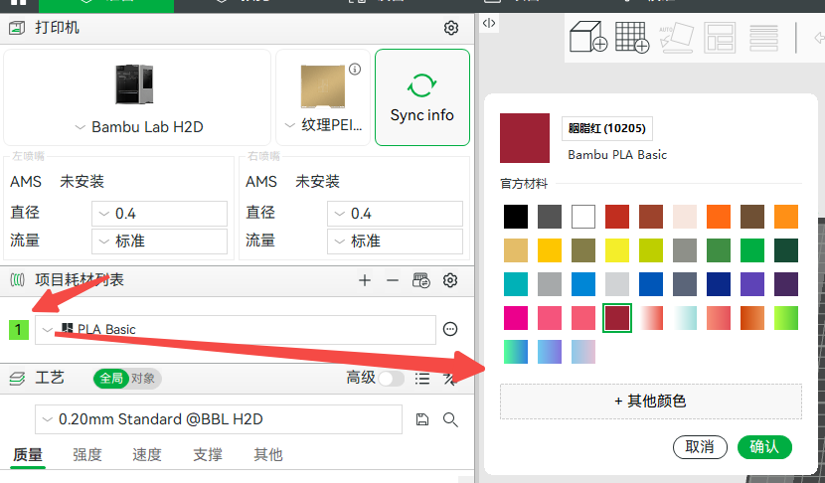This screenshot has height=483, width=825.
Task: Open the 0.20mm Standard @BBL H2D preset dropdown
Action: [219, 419]
